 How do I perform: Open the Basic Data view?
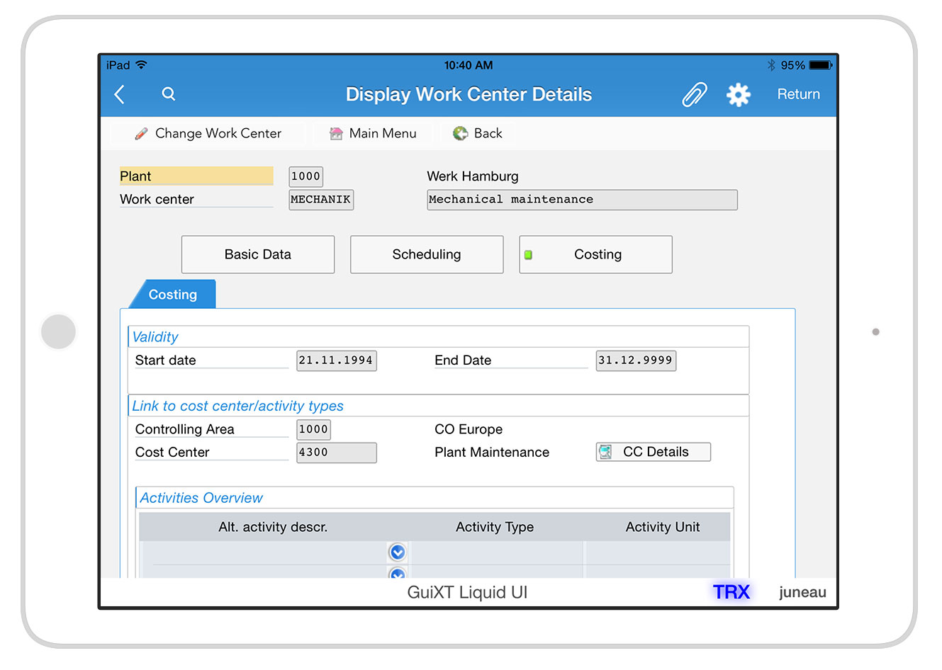(x=257, y=254)
